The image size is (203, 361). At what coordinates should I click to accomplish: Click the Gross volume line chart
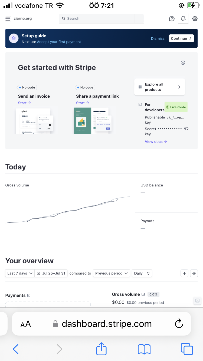point(68,210)
